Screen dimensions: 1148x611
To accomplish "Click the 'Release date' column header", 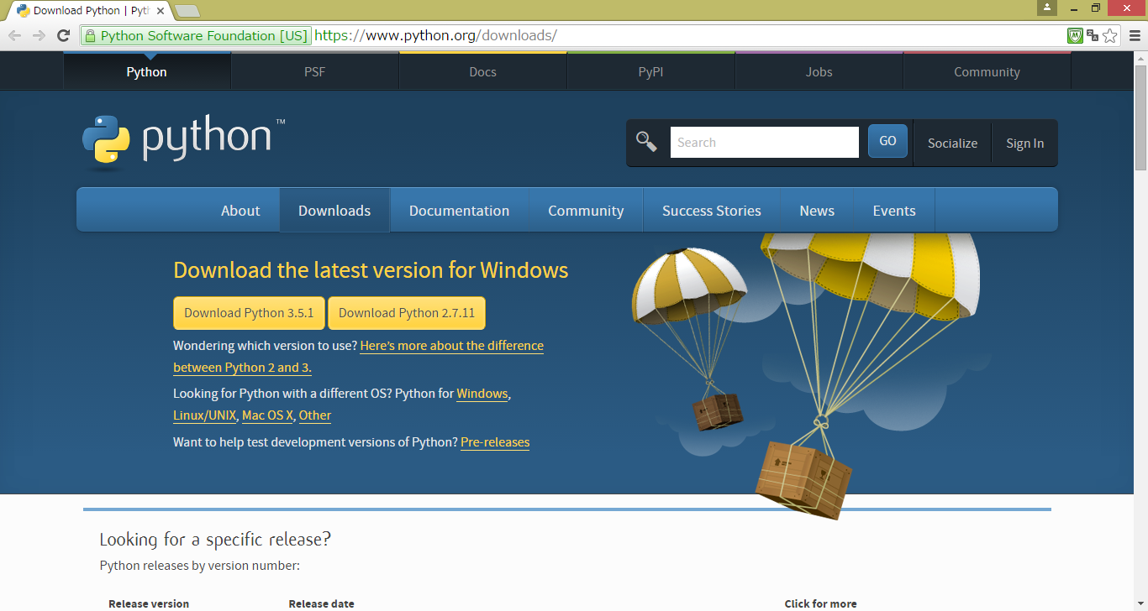I will [321, 603].
